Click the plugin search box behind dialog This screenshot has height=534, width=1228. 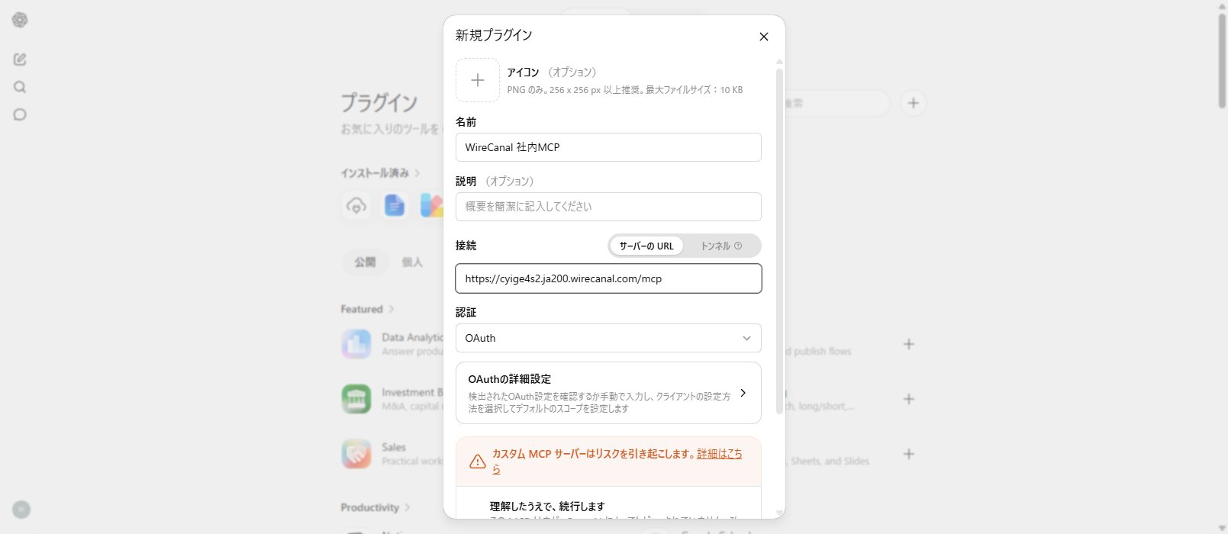pyautogui.click(x=837, y=103)
